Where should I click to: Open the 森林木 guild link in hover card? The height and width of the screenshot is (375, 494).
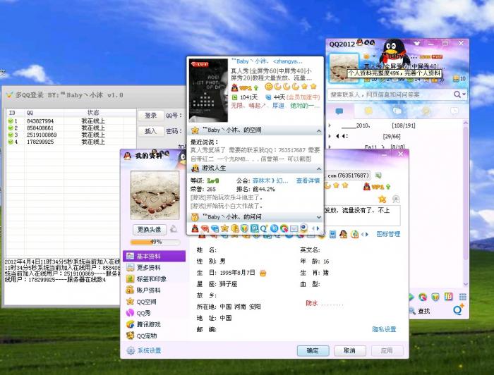pos(270,180)
